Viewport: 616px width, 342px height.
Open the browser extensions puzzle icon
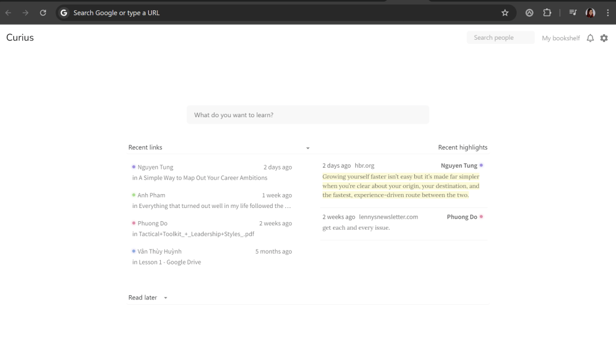547,13
